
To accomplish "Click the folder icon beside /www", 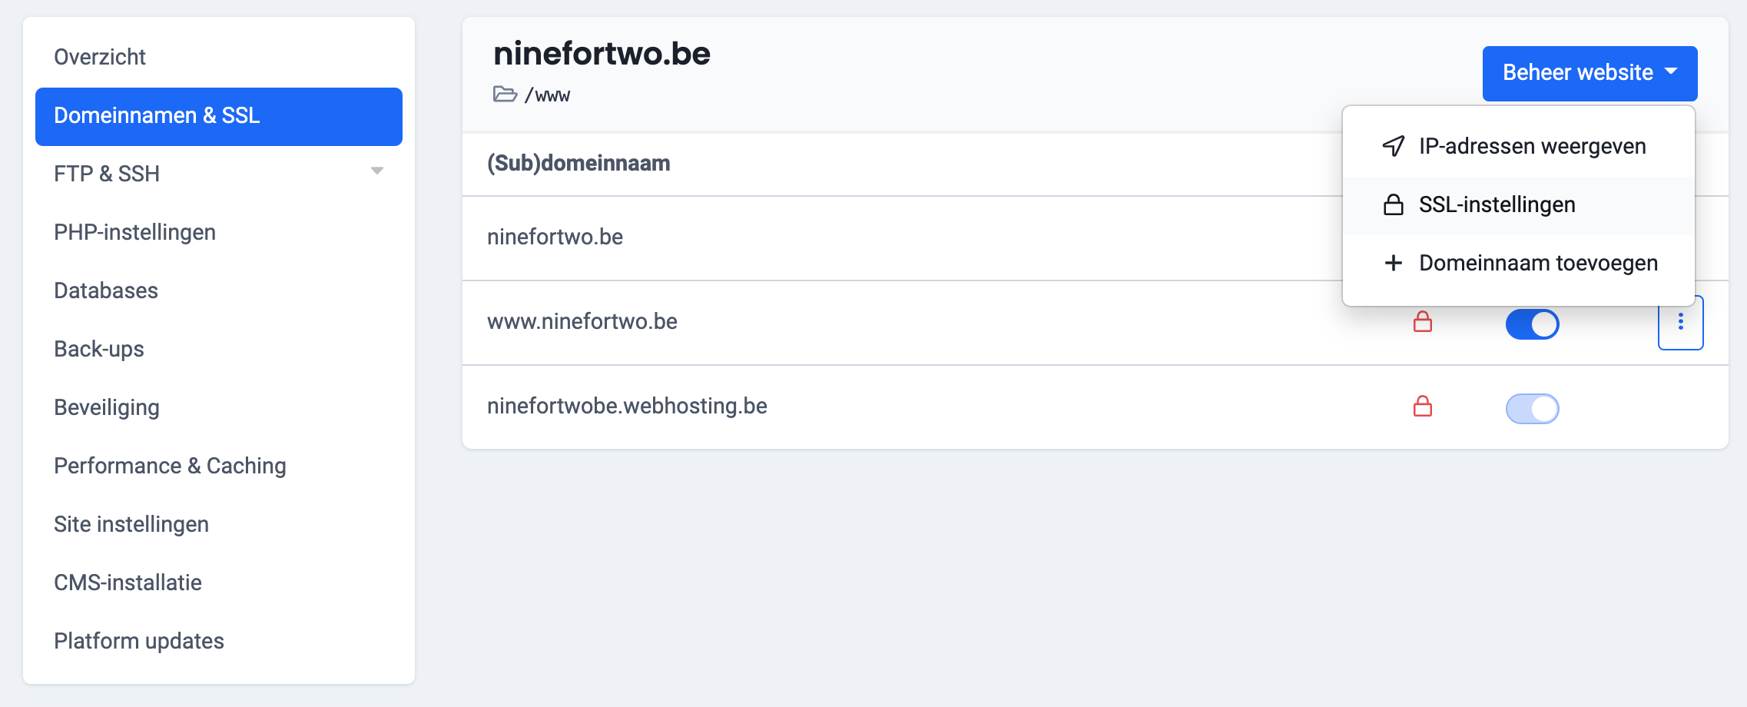I will [x=506, y=95].
